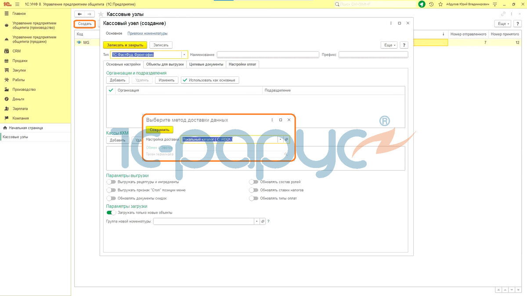Expand Группа новой номенклатуры dropdown arrow
Image resolution: width=527 pixels, height=296 pixels.
pyautogui.click(x=256, y=221)
